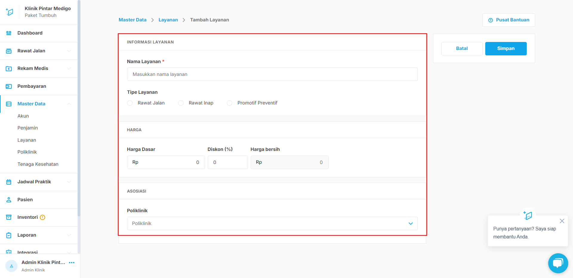This screenshot has width=573, height=278.
Task: Click the Master Data sidebar icon
Action: pos(9,104)
